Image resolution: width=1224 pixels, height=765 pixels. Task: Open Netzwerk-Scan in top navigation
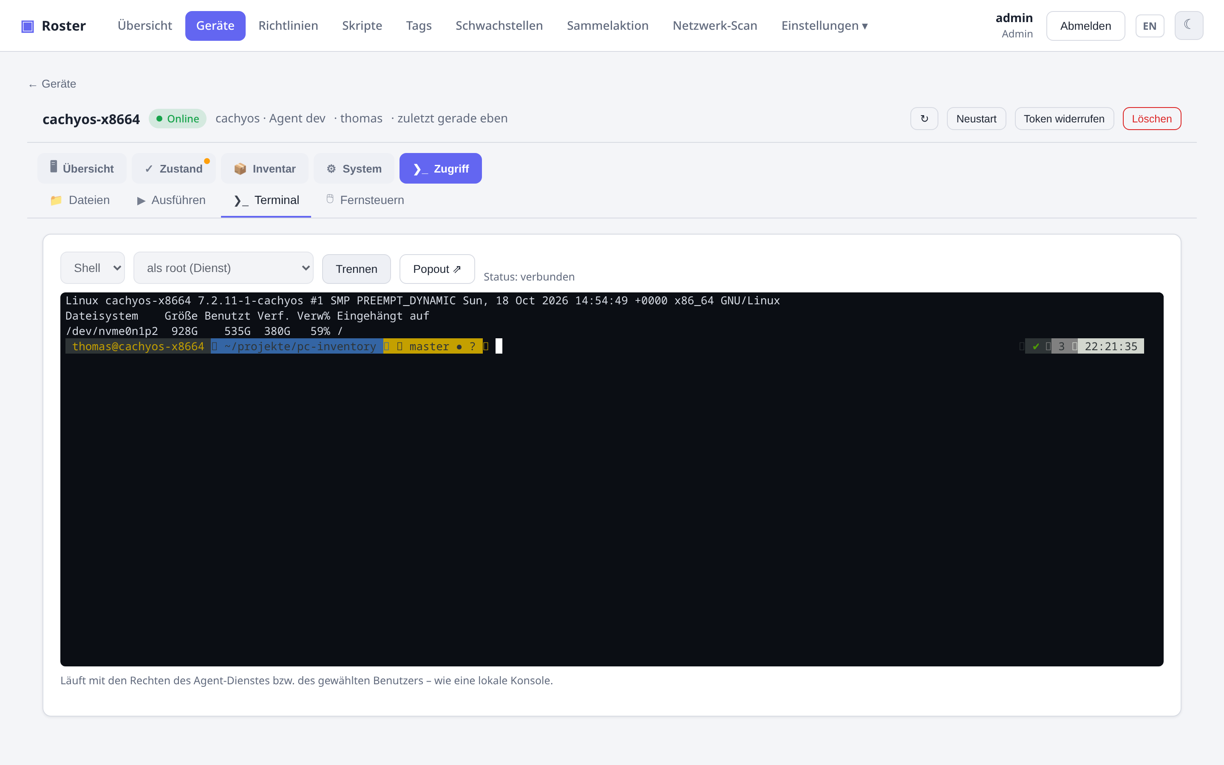pos(715,26)
